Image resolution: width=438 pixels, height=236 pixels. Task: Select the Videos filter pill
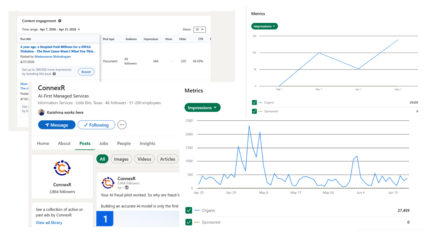point(144,159)
